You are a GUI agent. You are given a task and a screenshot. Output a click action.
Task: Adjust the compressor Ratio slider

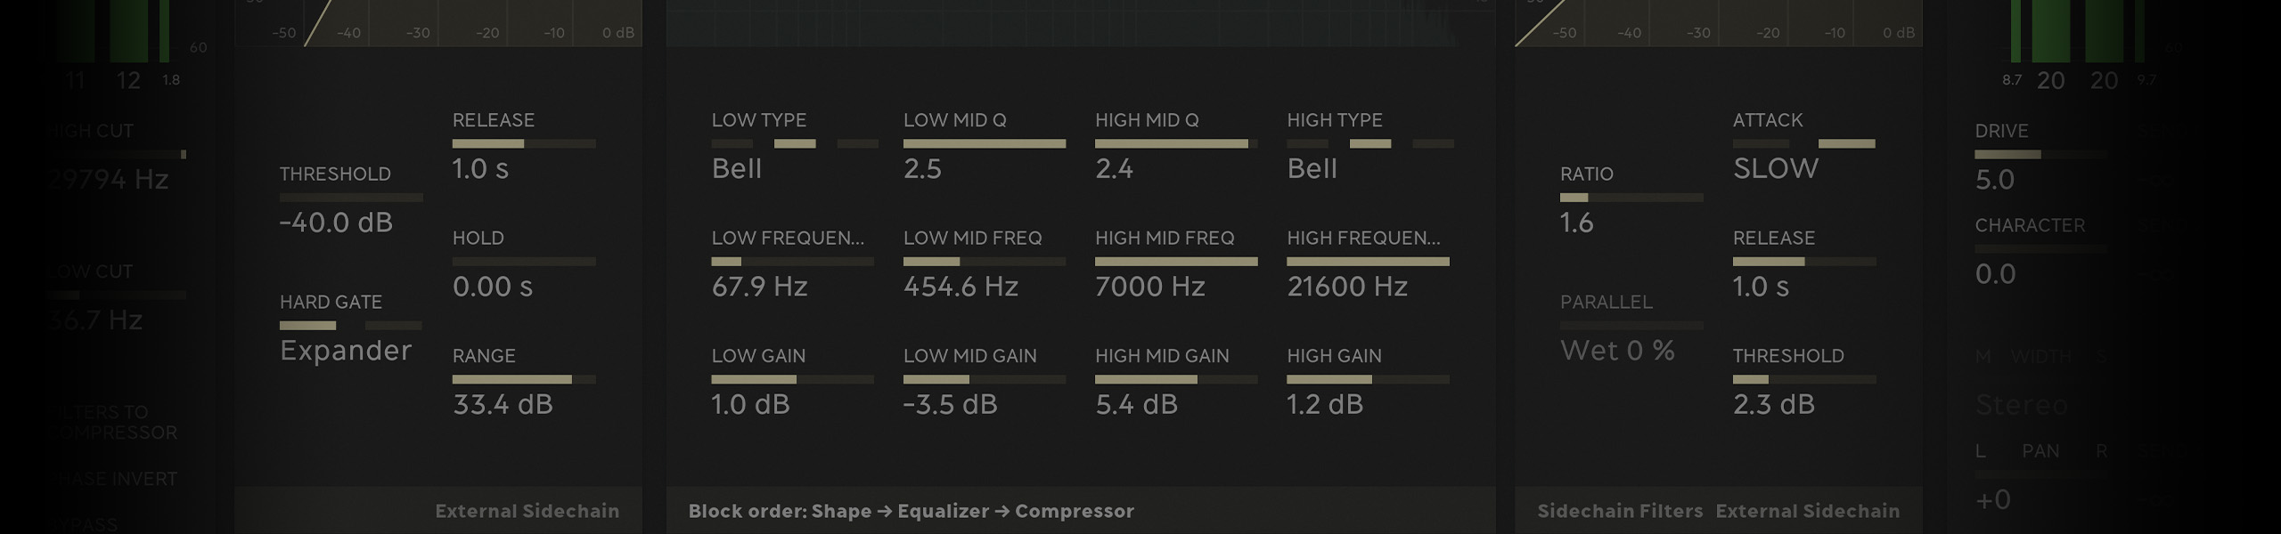pos(1631,198)
